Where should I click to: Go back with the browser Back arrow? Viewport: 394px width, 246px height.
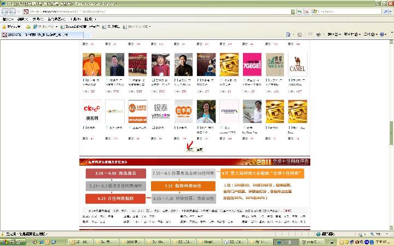click(5, 11)
